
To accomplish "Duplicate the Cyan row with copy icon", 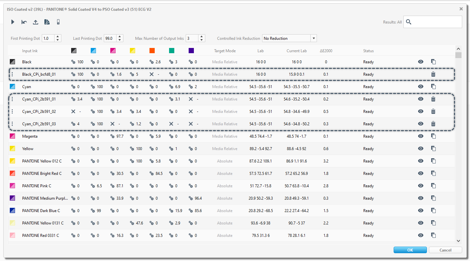I will tap(433, 86).
